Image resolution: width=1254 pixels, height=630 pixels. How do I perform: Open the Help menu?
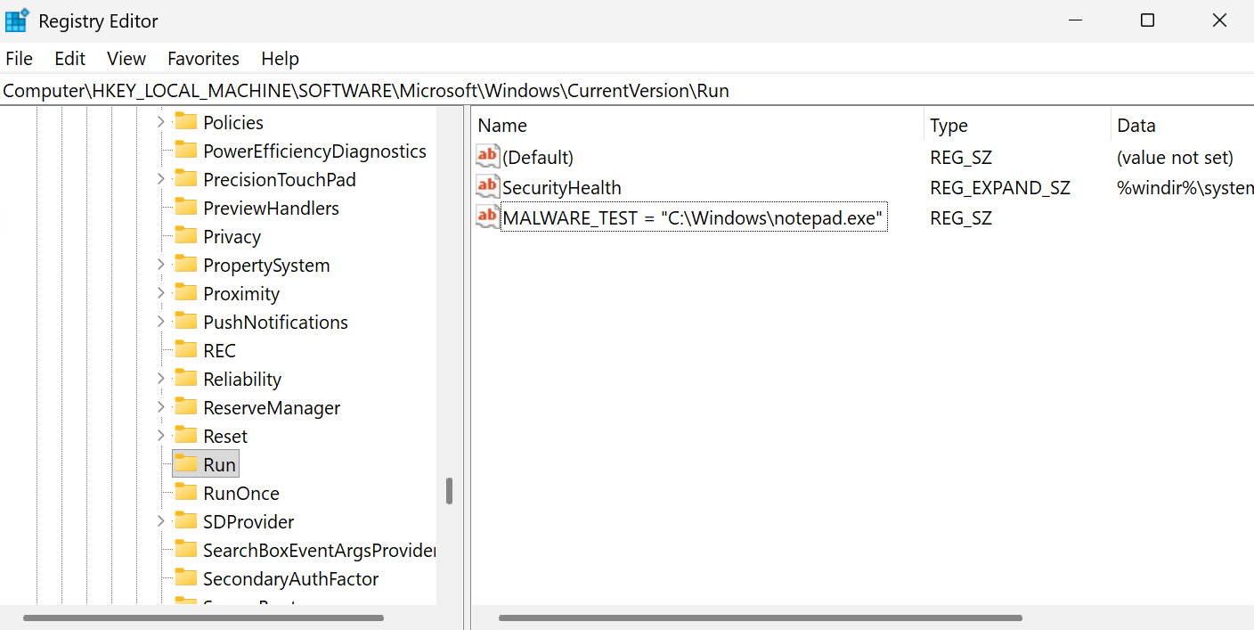pyautogui.click(x=280, y=59)
